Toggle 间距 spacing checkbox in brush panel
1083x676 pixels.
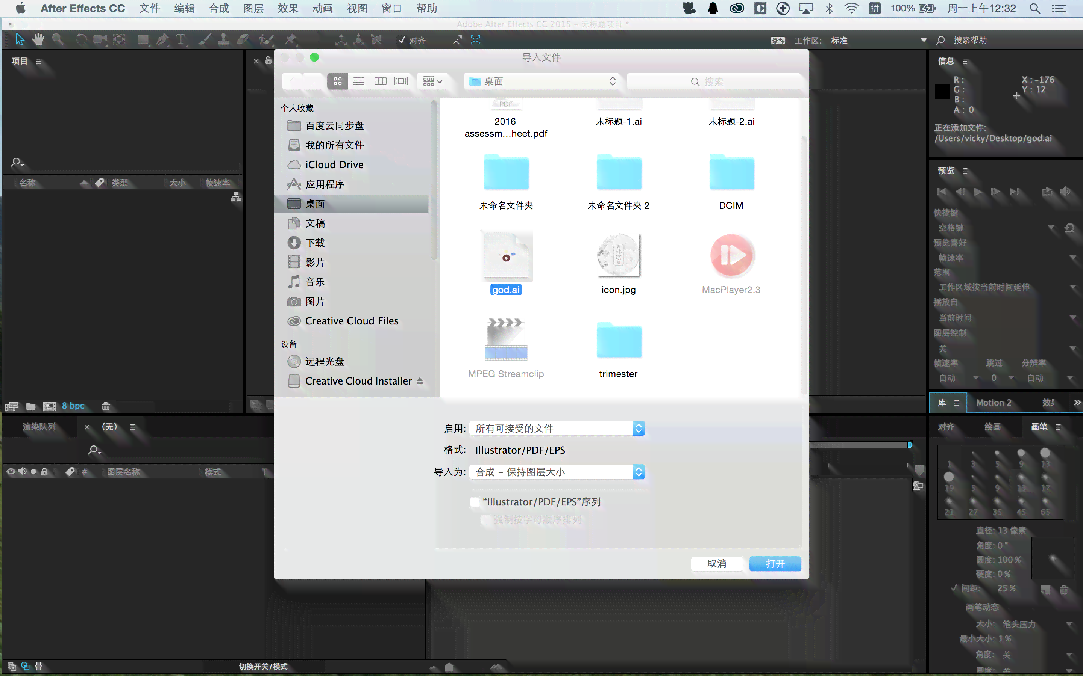954,588
